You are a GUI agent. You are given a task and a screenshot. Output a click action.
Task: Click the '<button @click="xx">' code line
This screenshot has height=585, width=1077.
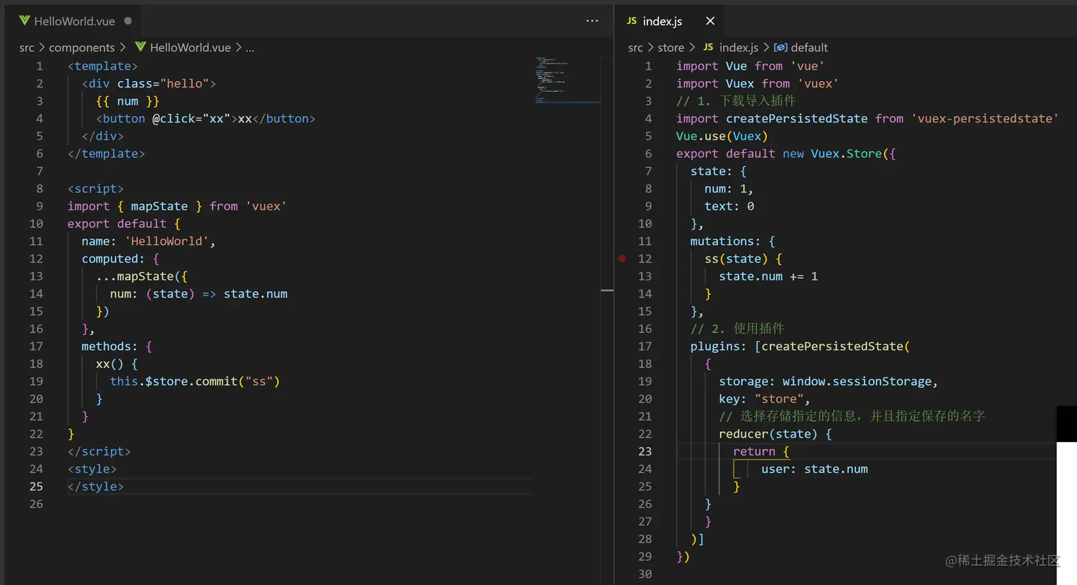[x=206, y=119]
